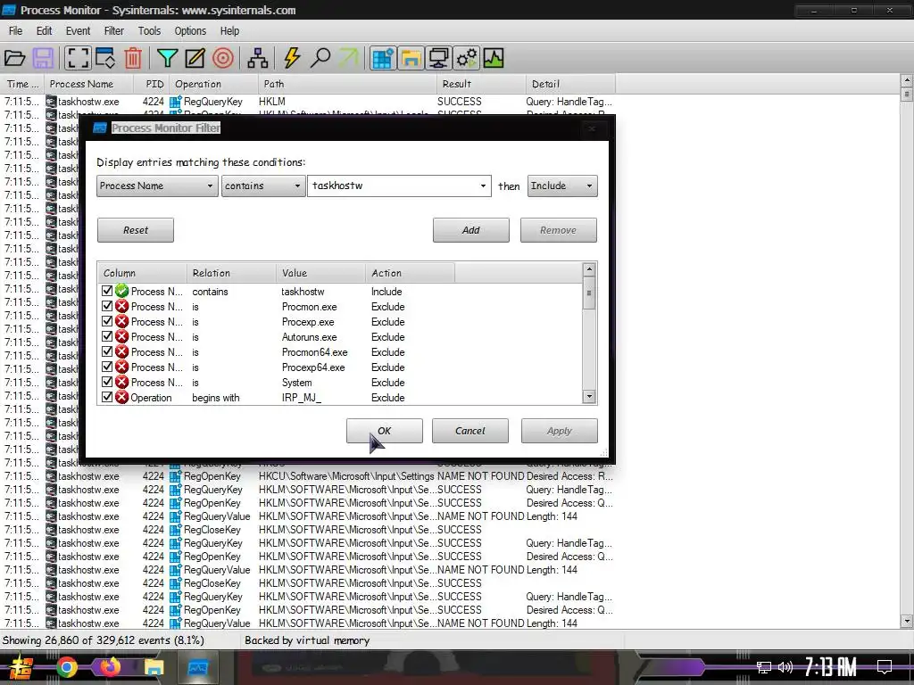914x685 pixels.
Task: Click the Reset button
Action: [x=136, y=230]
